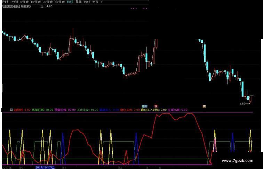The image size is (263, 169).
Task: Click the 主: 4.90 value label
Action: [x=47, y=7]
